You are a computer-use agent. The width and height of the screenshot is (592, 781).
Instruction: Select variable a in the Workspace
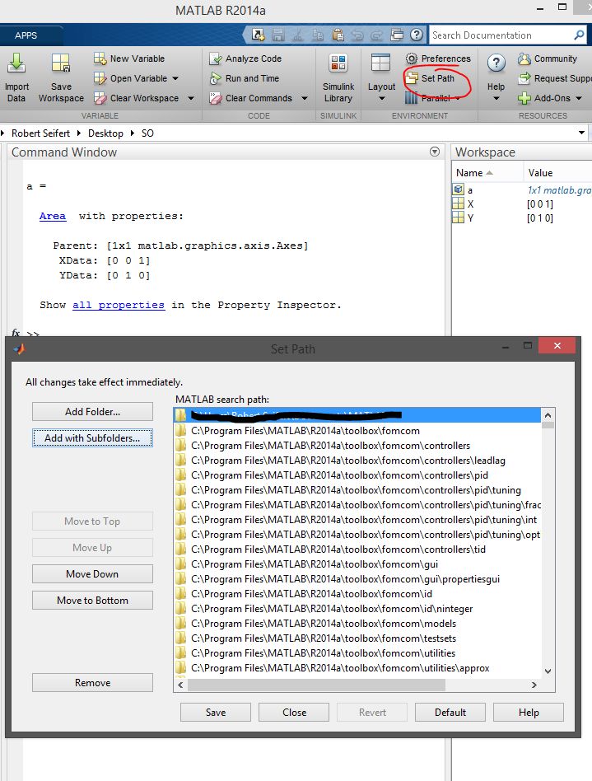tap(469, 190)
